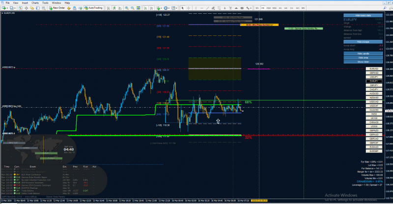Image resolution: width=393 pixels, height=204 pixels.
Task: Select the cursor pointer tool
Action: [x=182, y=8]
